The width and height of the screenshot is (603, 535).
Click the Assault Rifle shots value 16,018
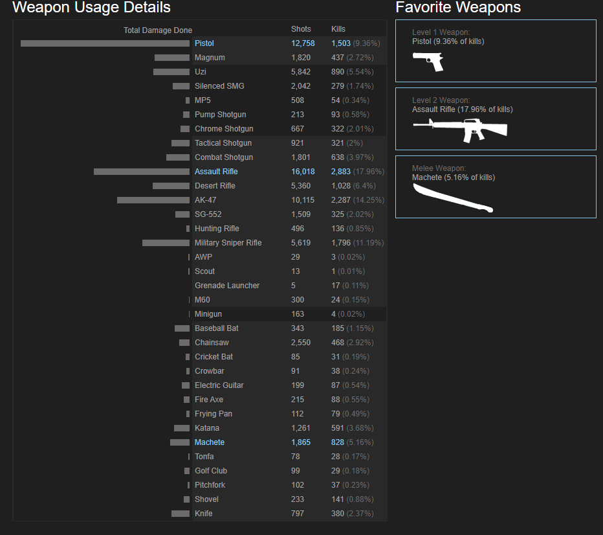(303, 171)
